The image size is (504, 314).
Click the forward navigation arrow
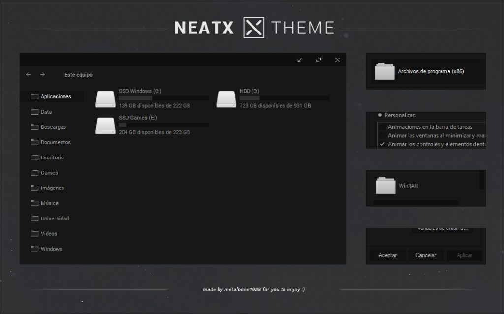tap(42, 74)
